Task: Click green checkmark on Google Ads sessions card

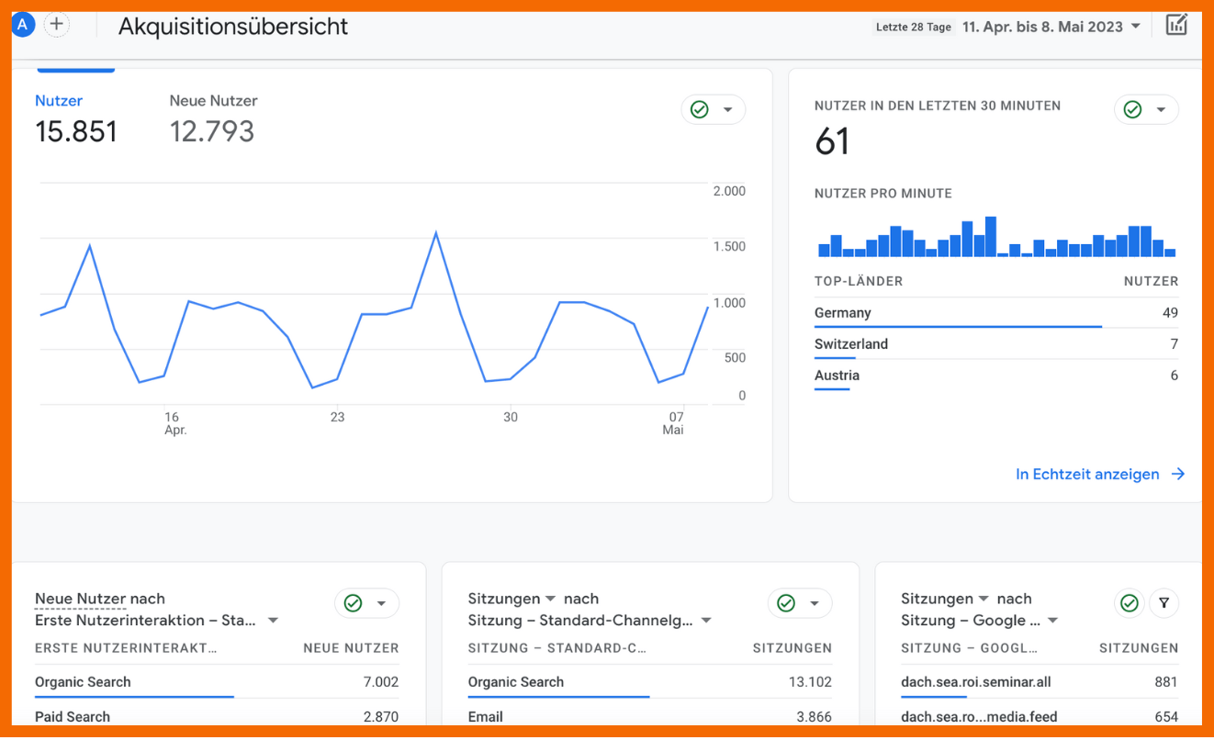Action: pos(1130,603)
